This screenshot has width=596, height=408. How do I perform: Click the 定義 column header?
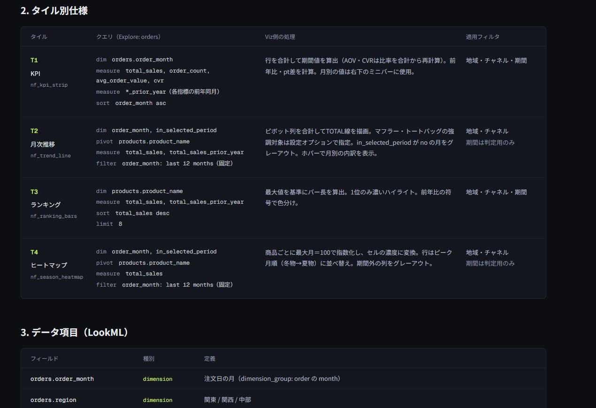[210, 358]
